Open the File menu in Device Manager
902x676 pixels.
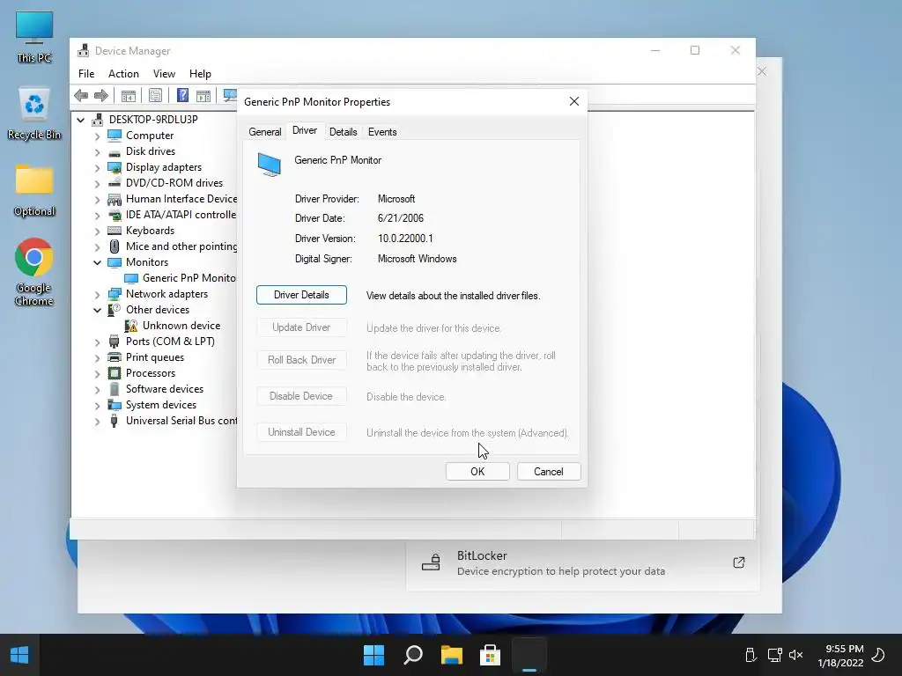(x=86, y=74)
